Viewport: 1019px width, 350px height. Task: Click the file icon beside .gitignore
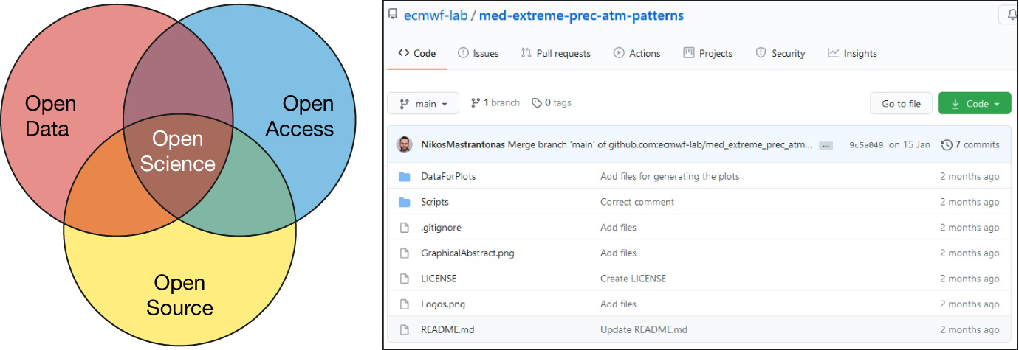(x=404, y=228)
